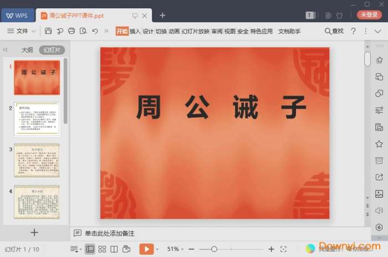The width and height of the screenshot is (388, 257).
Task: Select the 审阅 ribbon tab
Action: tap(217, 31)
